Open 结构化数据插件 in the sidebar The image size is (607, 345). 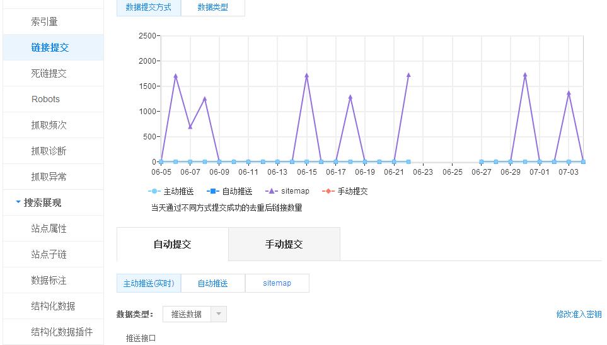pos(62,332)
